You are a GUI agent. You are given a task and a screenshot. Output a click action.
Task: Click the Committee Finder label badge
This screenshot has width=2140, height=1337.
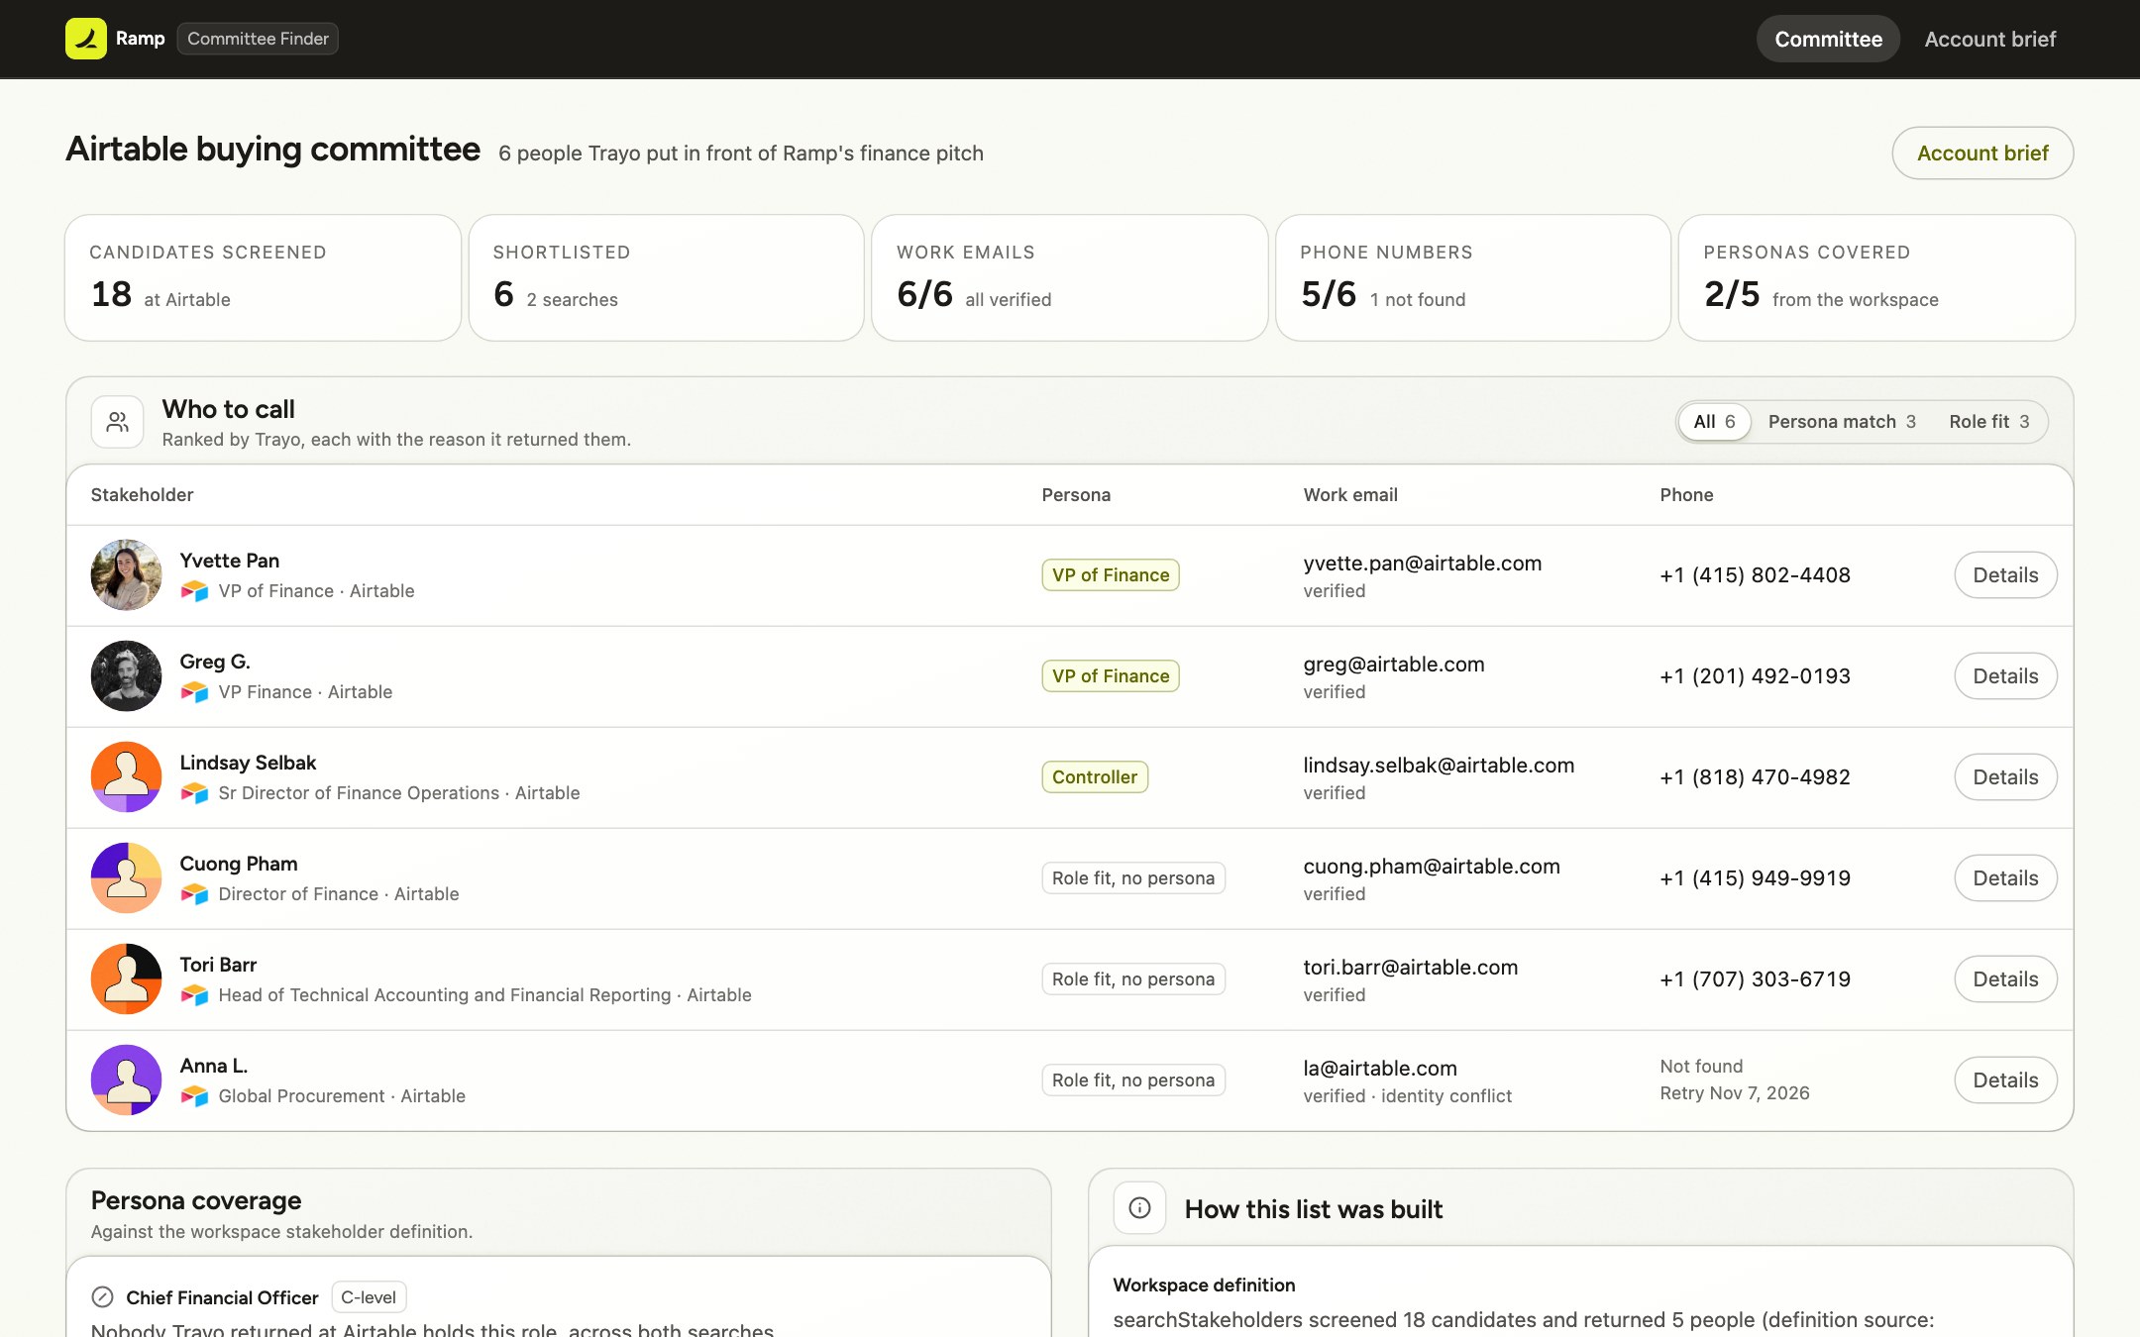pyautogui.click(x=258, y=39)
